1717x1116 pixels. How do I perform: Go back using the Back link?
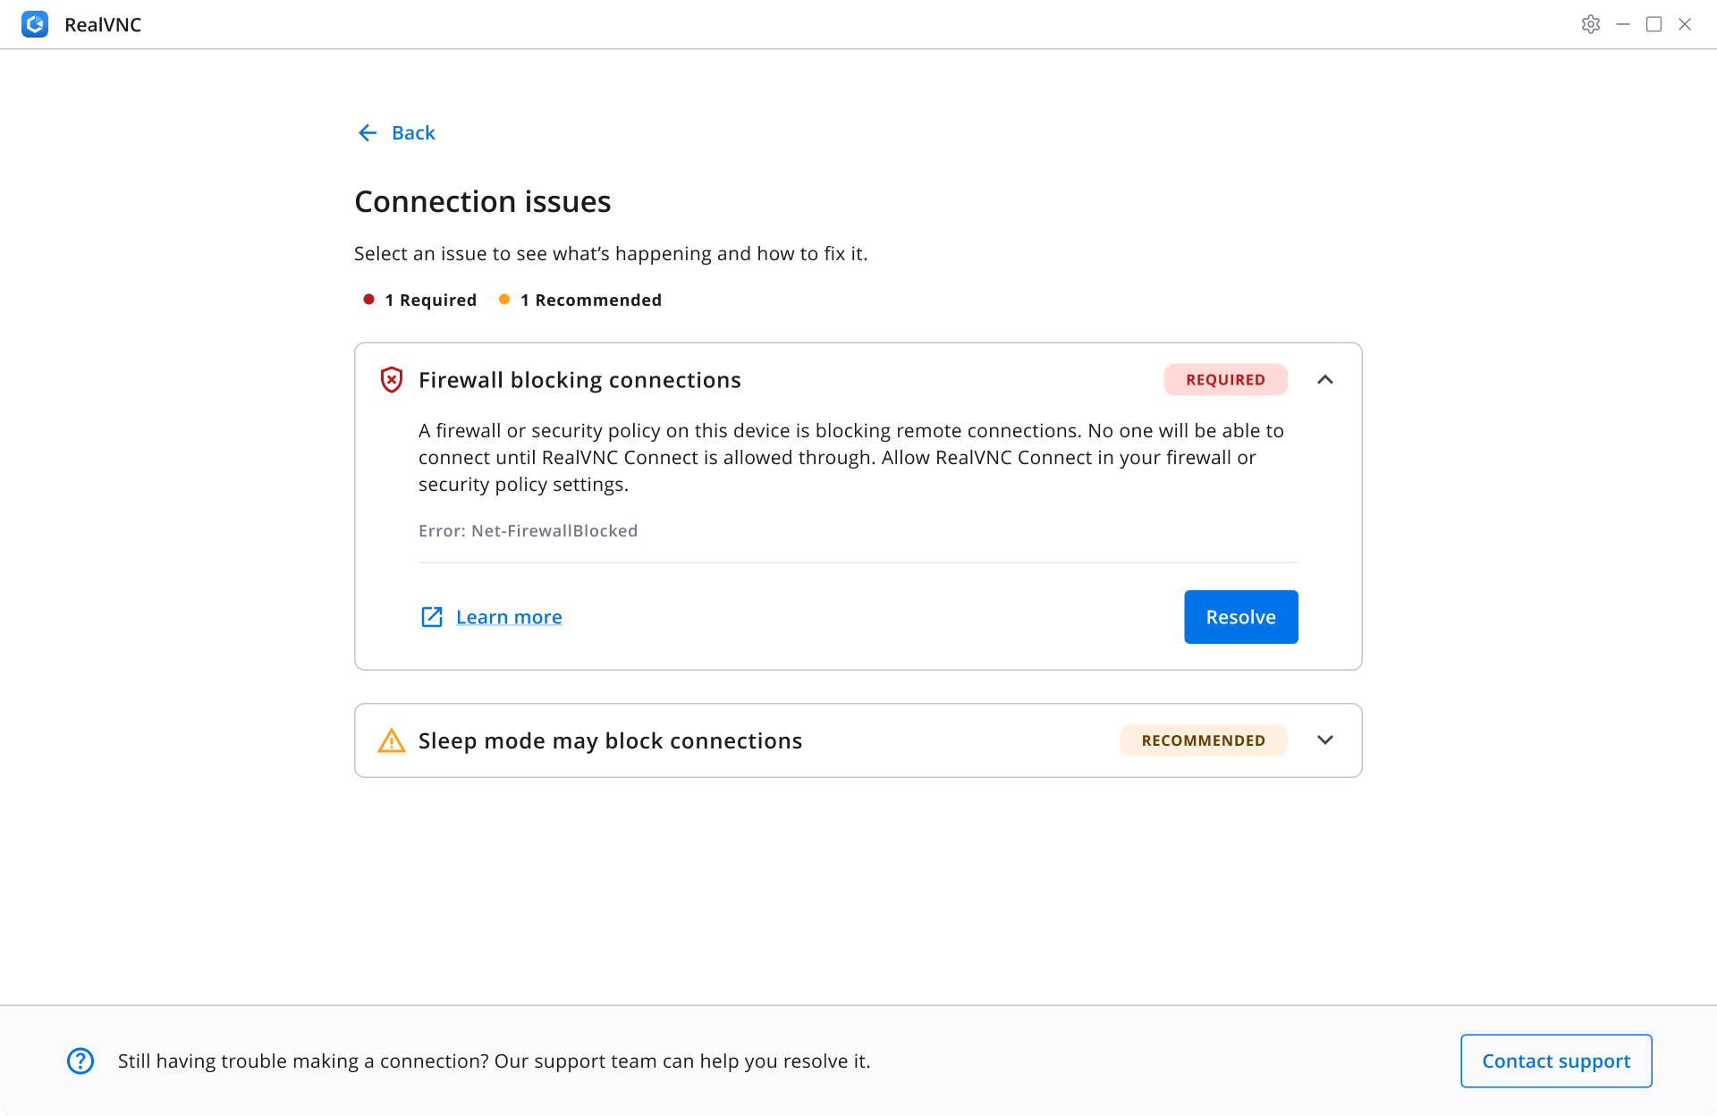(x=413, y=133)
